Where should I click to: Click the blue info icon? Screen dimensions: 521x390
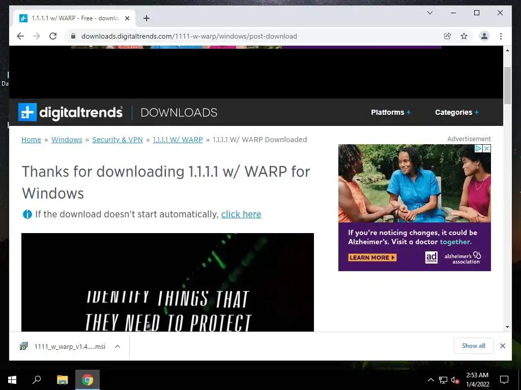click(27, 215)
